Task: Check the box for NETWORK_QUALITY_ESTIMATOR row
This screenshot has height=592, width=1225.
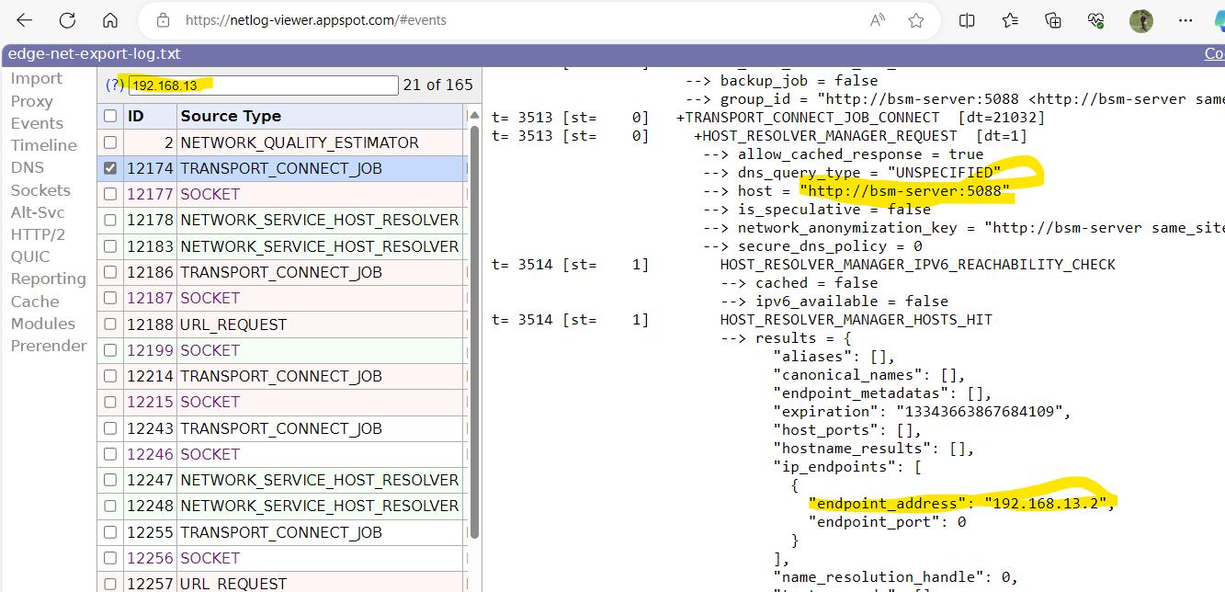Action: pyautogui.click(x=110, y=143)
